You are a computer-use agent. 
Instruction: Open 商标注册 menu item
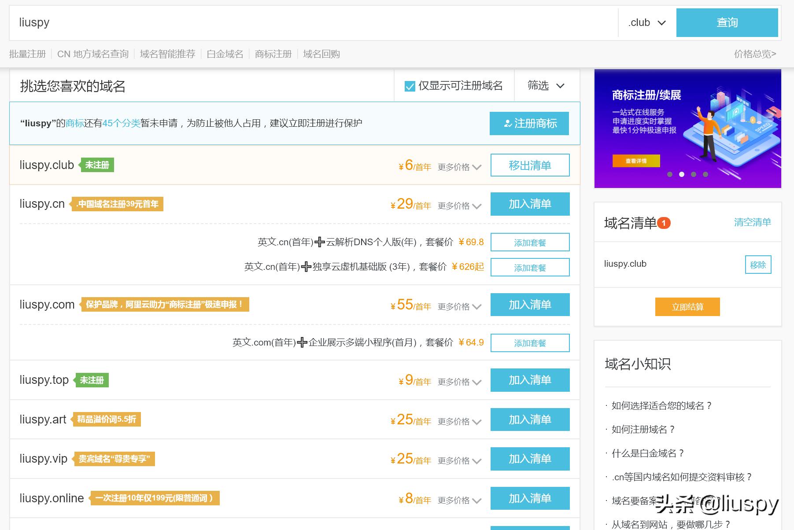coord(273,53)
